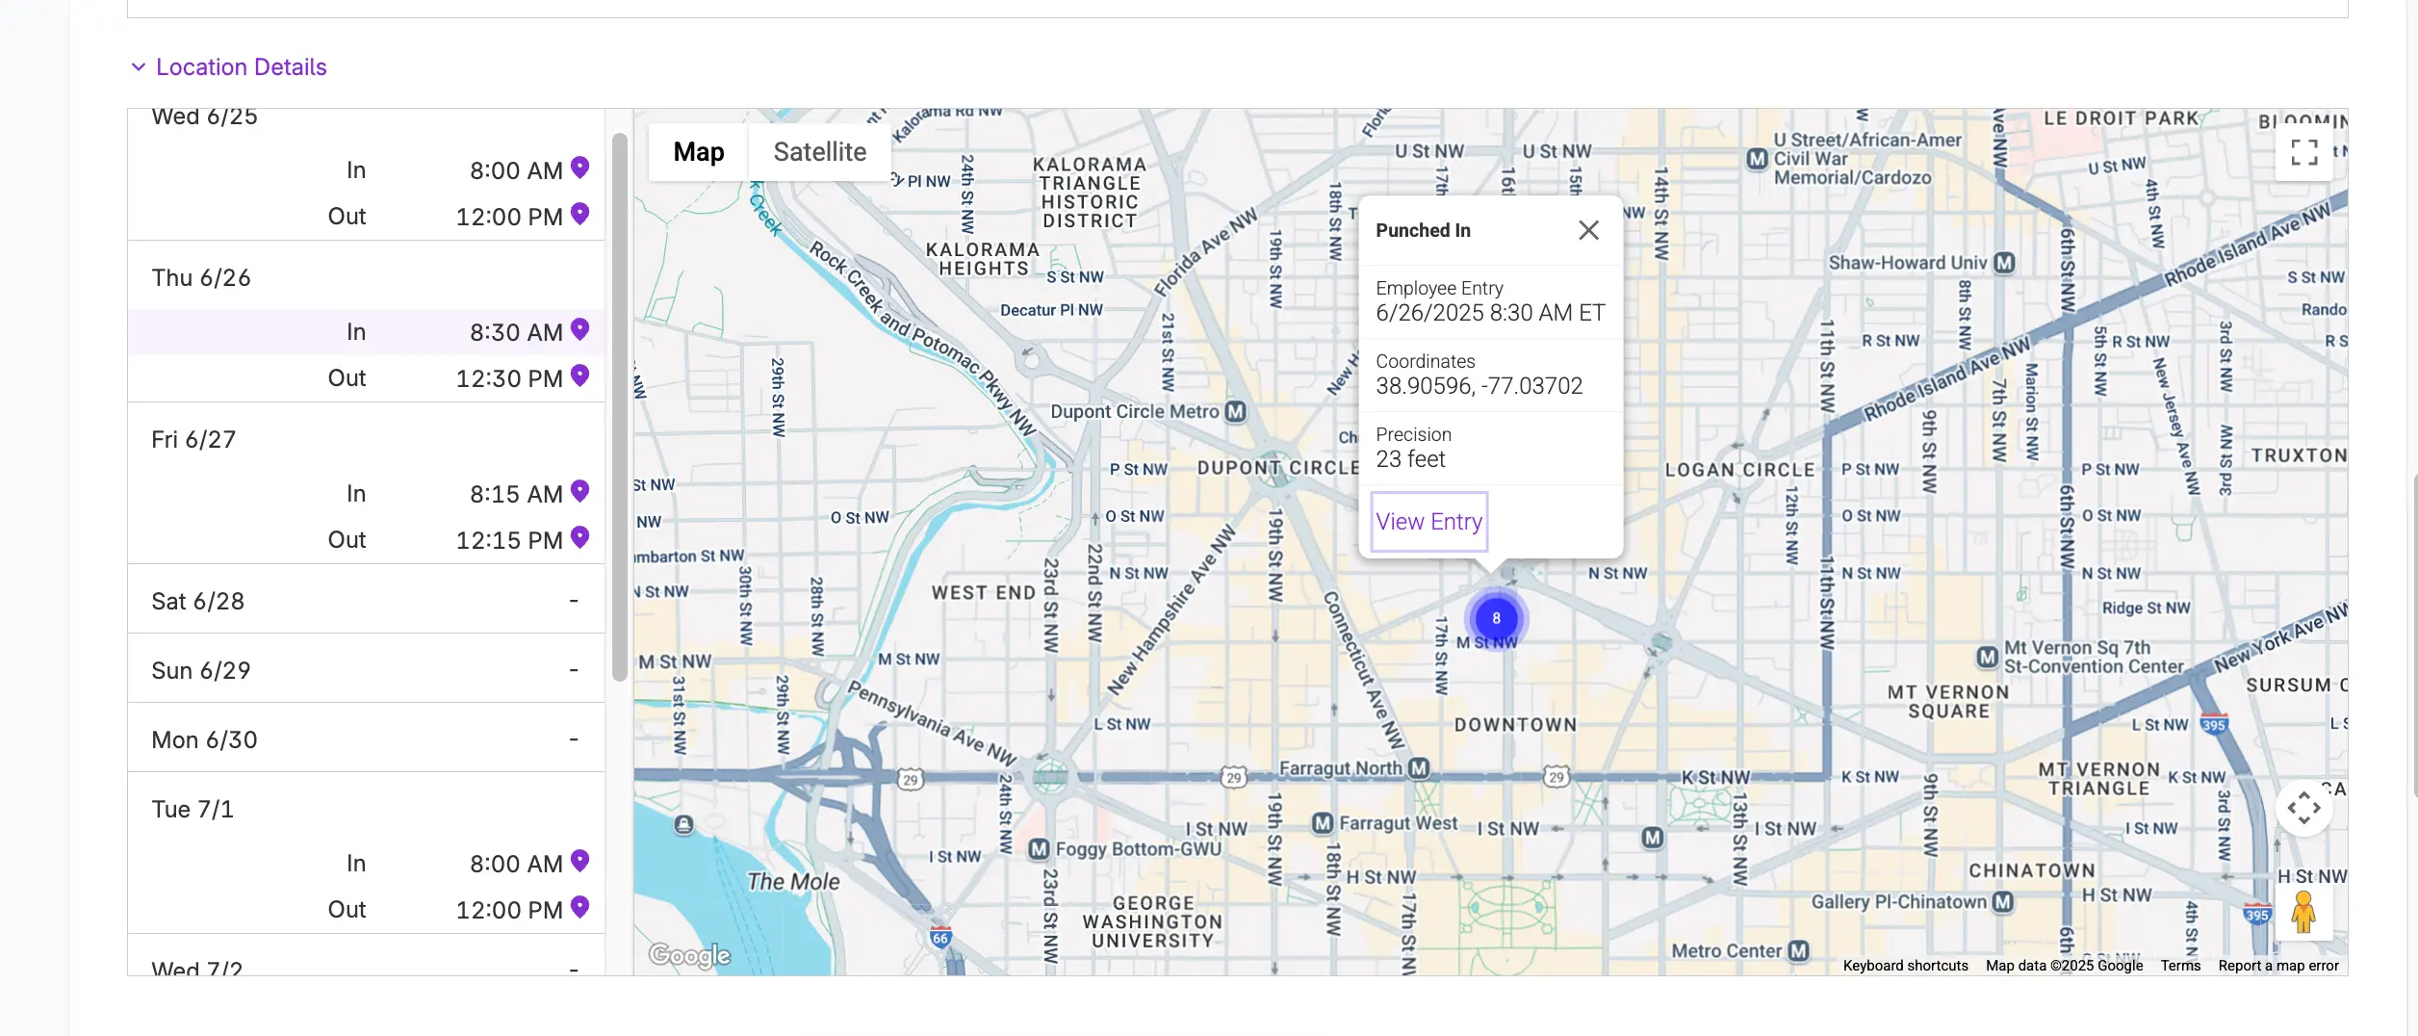
Task: Click Foggy Bottom-GWU metro icon
Action: (1039, 849)
